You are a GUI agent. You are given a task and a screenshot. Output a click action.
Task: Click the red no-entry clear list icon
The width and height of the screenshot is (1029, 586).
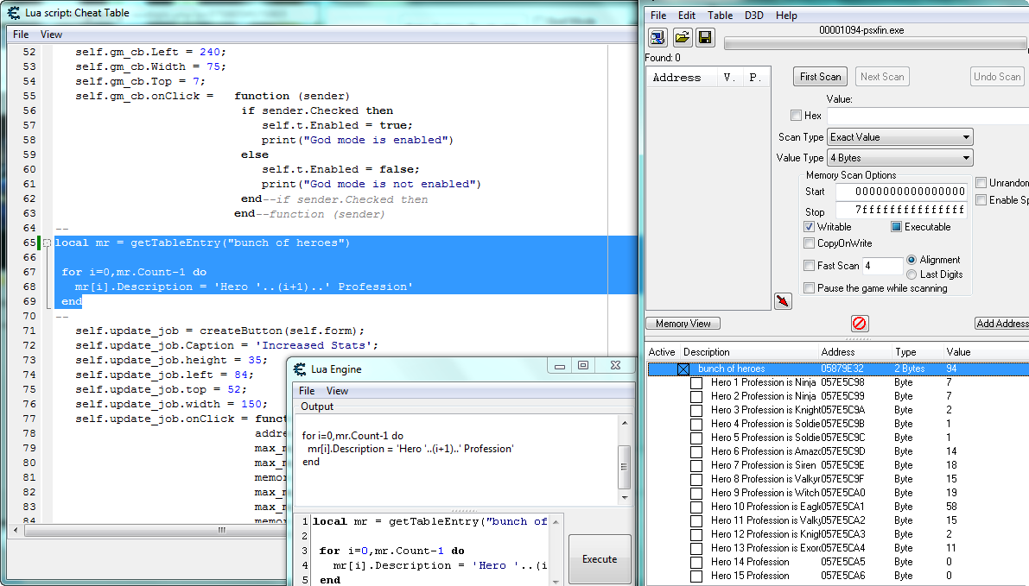860,324
